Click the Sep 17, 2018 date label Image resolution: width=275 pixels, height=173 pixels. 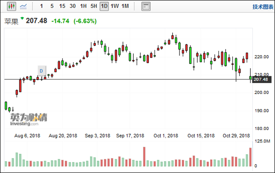tap(130, 136)
